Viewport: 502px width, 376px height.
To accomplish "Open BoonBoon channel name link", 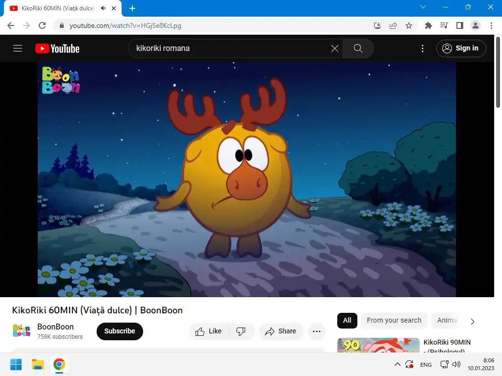I will [x=55, y=327].
